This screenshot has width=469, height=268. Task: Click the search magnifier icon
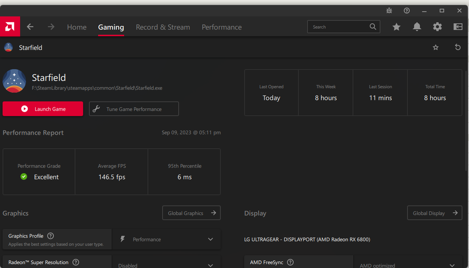tap(373, 27)
